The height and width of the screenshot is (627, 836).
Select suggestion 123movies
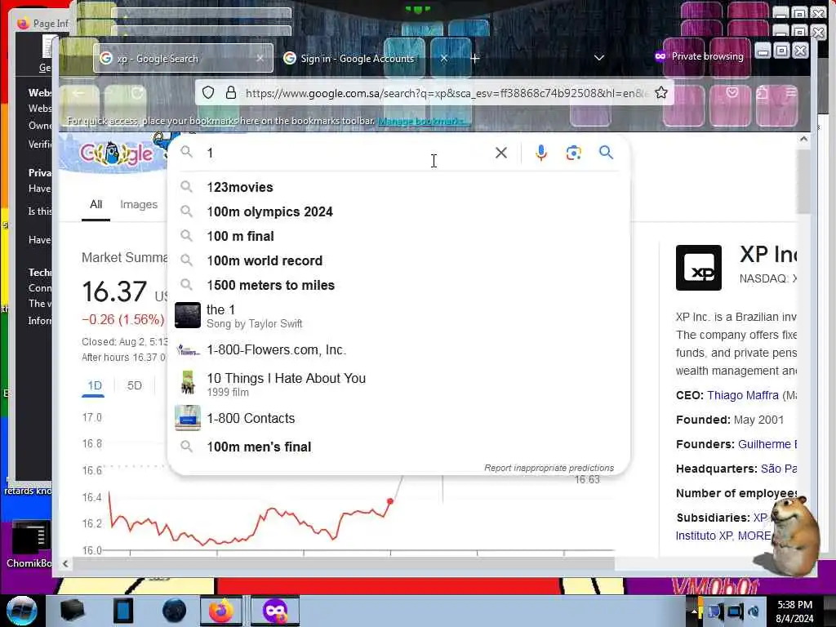coord(398,187)
